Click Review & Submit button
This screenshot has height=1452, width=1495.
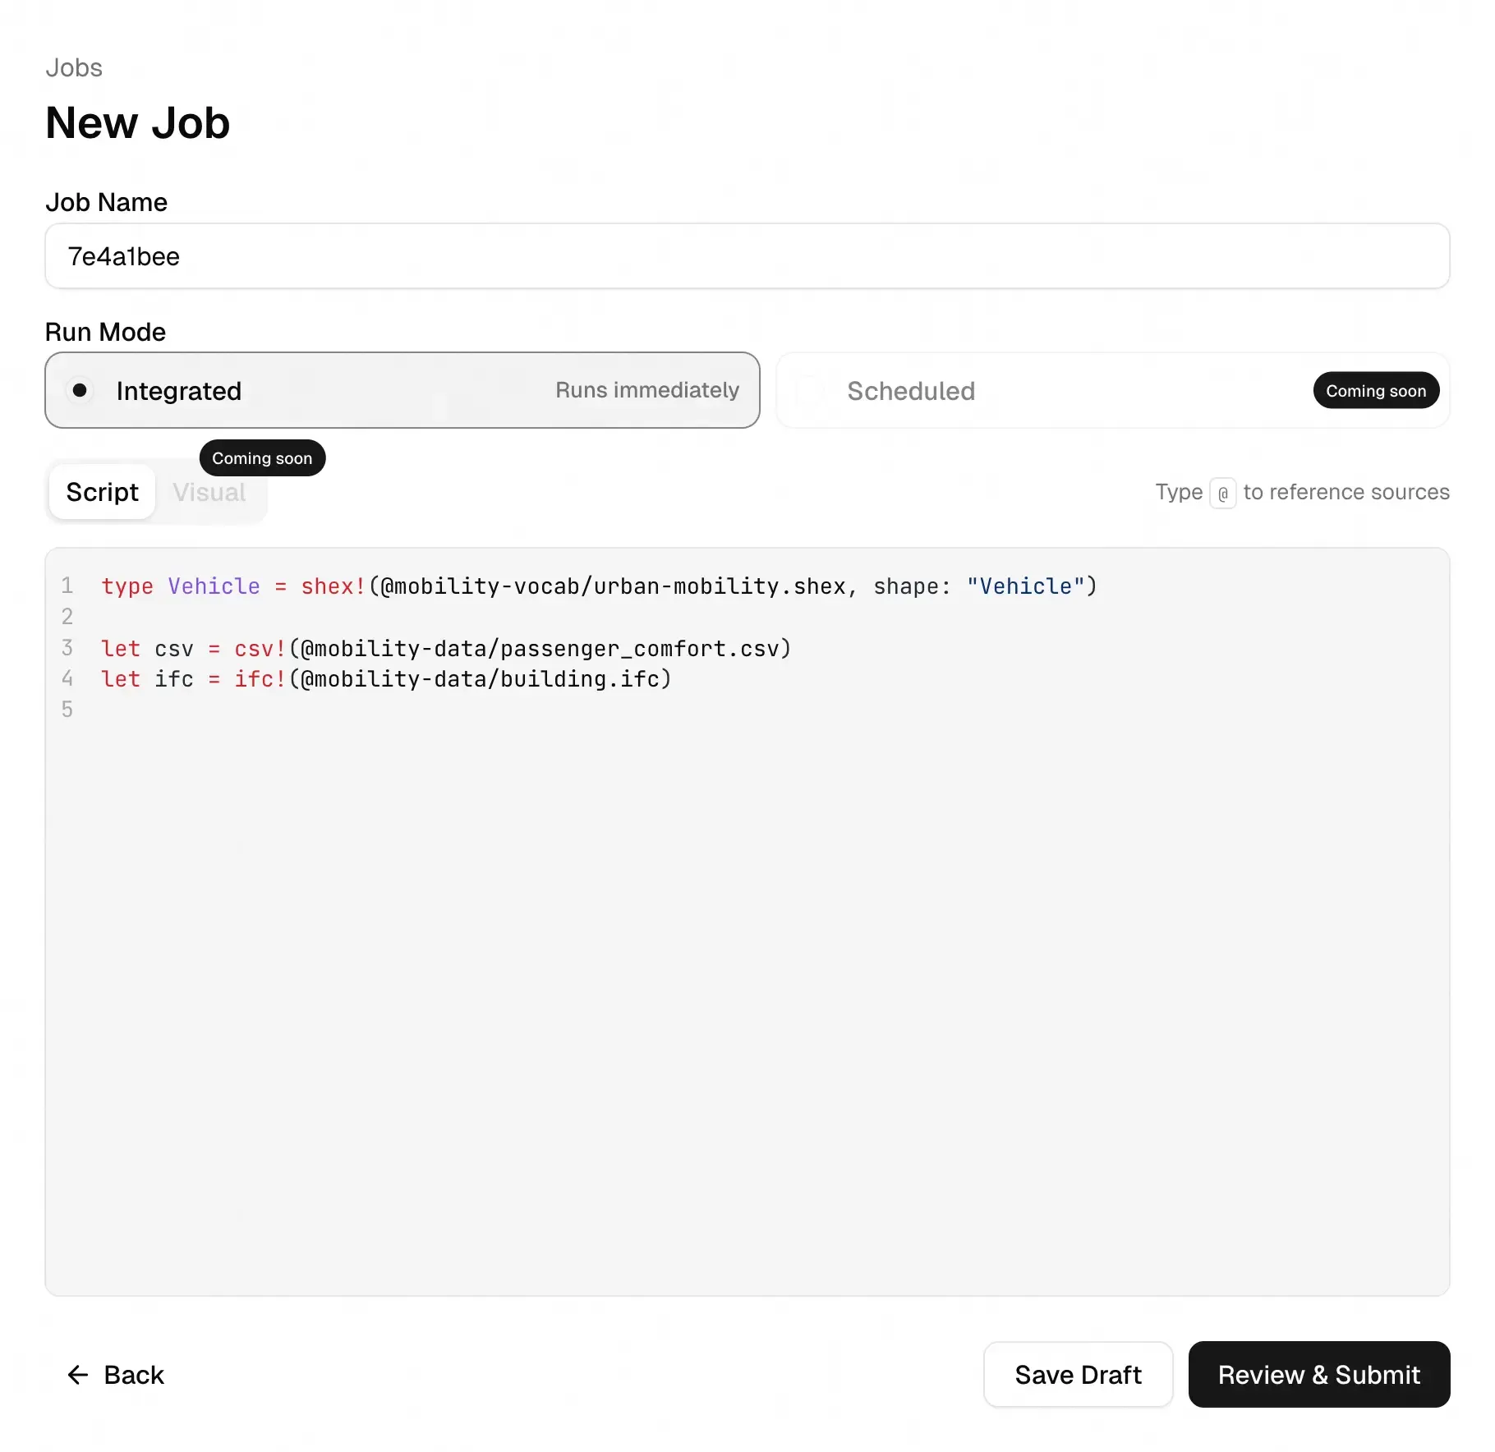click(x=1318, y=1375)
